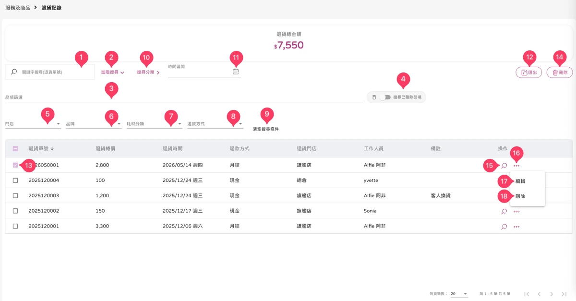
Task: Open the calendar icon for 時間區間
Action: 236,71
